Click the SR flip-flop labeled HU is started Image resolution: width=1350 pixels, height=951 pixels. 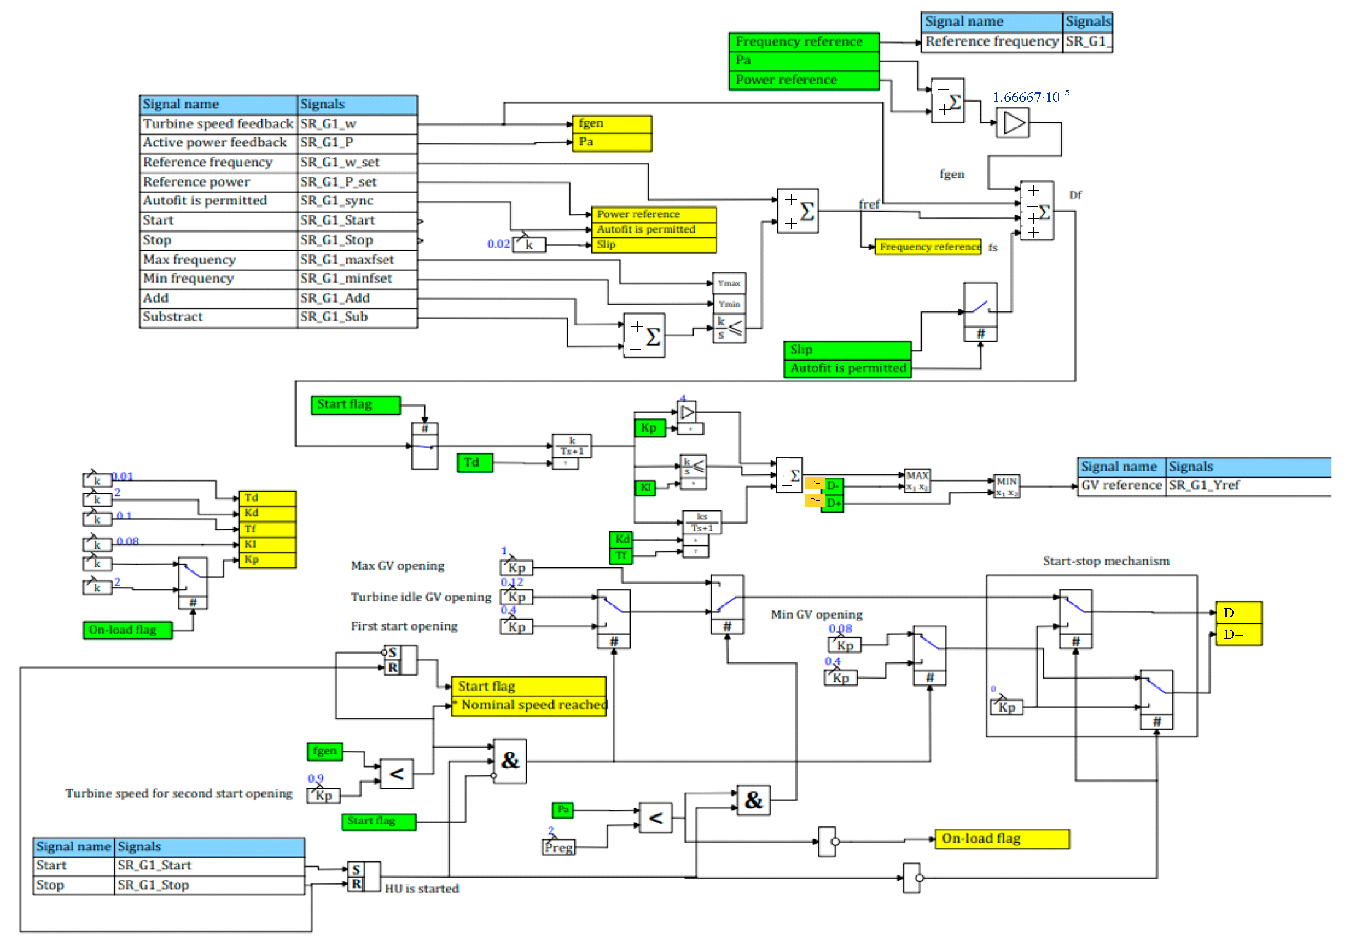pos(364,876)
